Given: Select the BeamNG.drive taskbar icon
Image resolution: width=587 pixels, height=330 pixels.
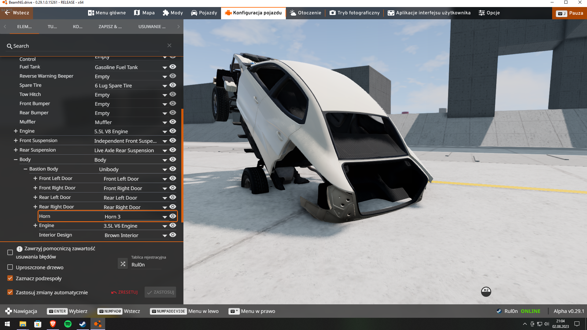Looking at the screenshot, I should (x=98, y=324).
